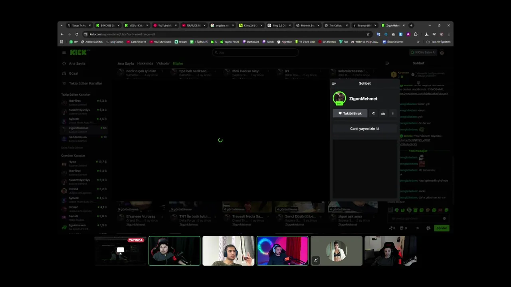Click the download icon in the ZigonMehmet panel

click(383, 113)
